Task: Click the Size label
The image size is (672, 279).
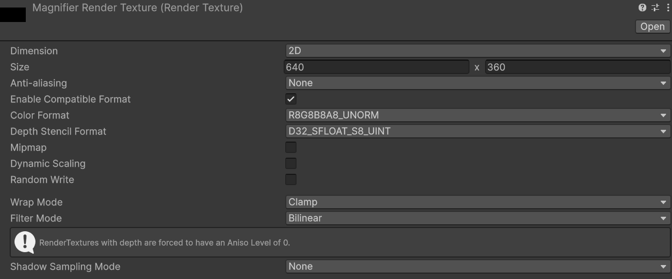Action: coord(20,67)
